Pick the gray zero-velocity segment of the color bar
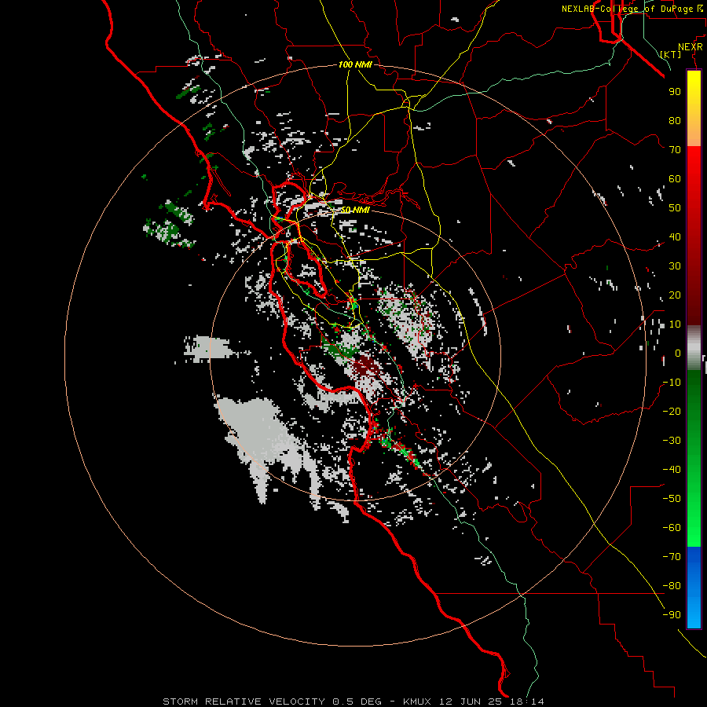Screen dimensions: 707x707 point(694,348)
